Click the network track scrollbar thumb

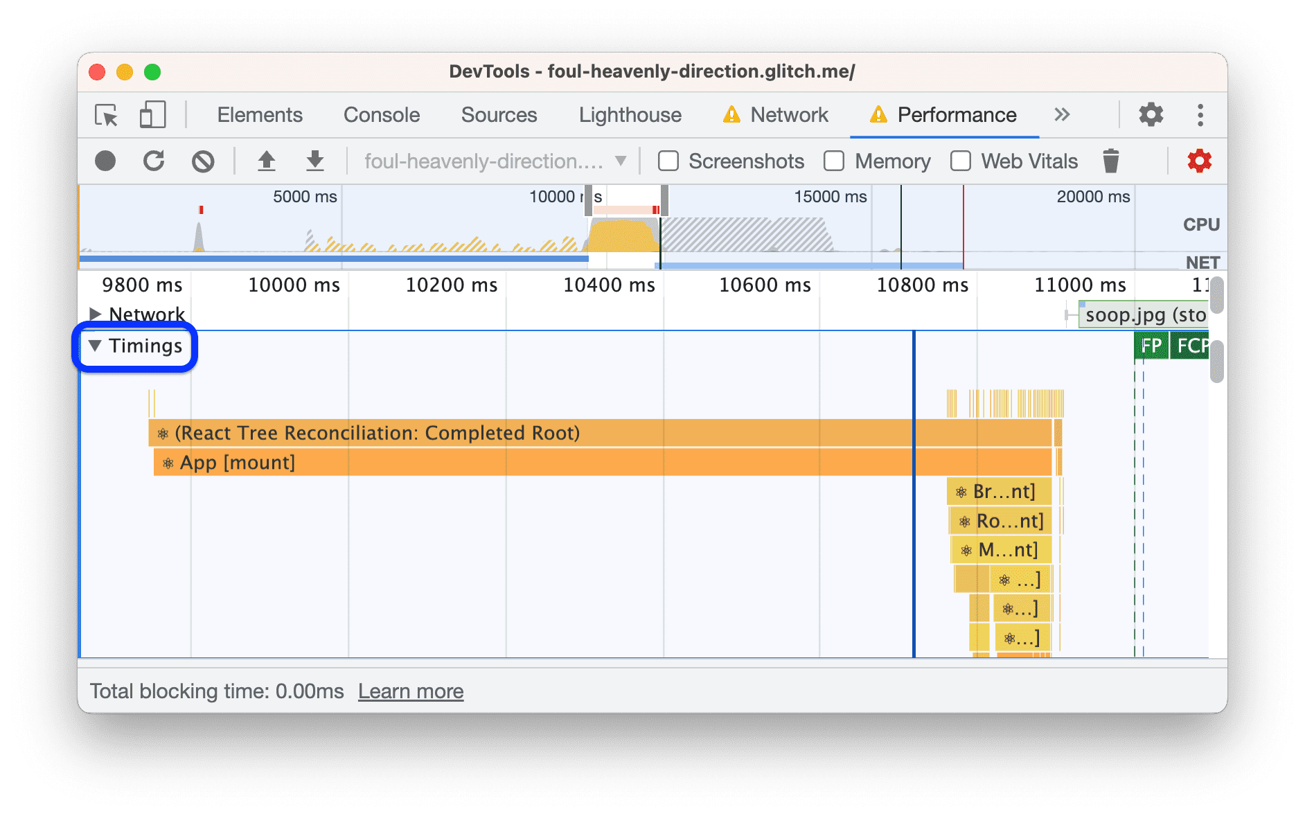point(1217,294)
